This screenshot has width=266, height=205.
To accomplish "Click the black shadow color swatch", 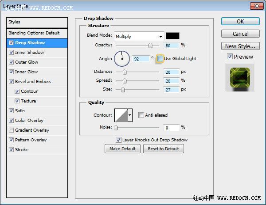I will click(x=172, y=36).
